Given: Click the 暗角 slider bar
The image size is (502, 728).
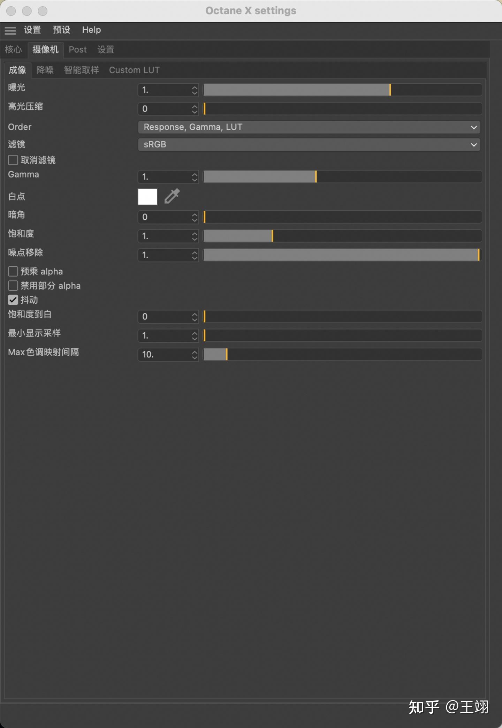Looking at the screenshot, I should pos(342,217).
